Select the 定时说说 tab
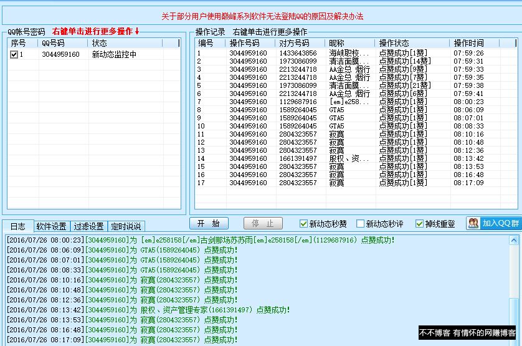Image resolution: width=522 pixels, height=346 pixels. click(x=125, y=226)
